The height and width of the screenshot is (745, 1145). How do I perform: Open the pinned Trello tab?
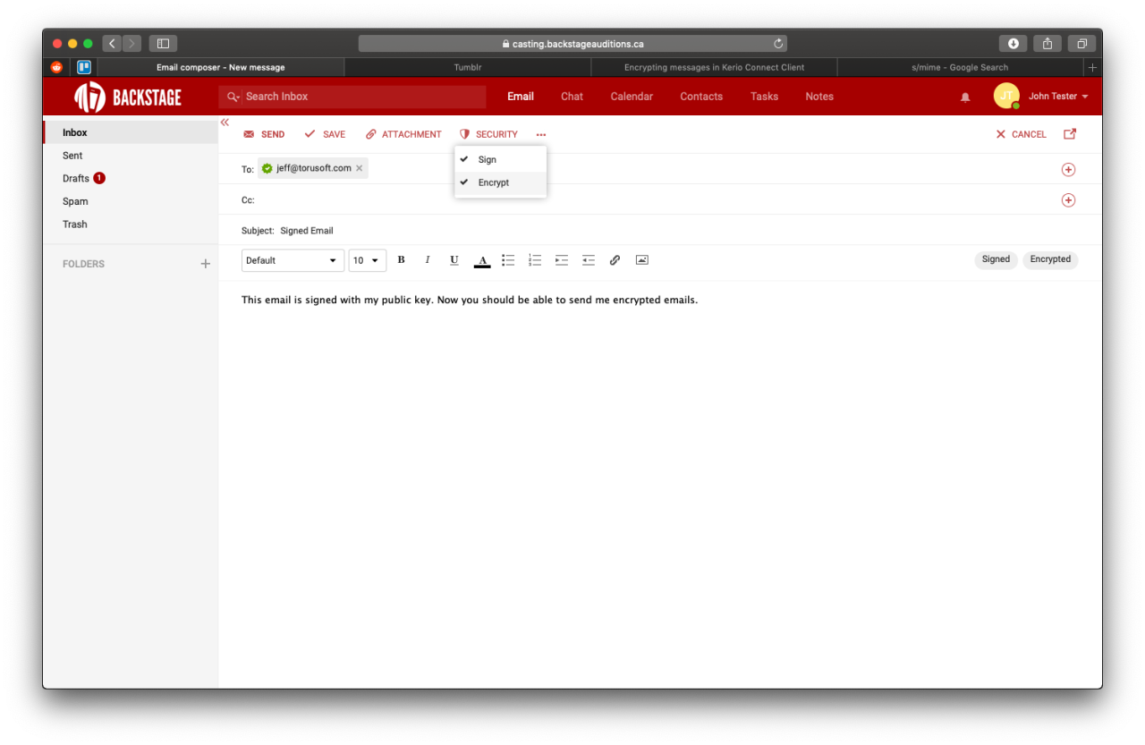(84, 67)
